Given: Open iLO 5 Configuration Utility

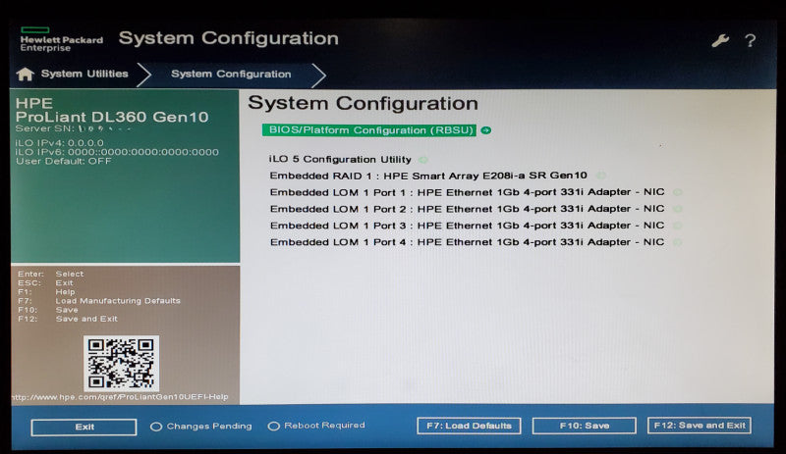Looking at the screenshot, I should coord(340,159).
